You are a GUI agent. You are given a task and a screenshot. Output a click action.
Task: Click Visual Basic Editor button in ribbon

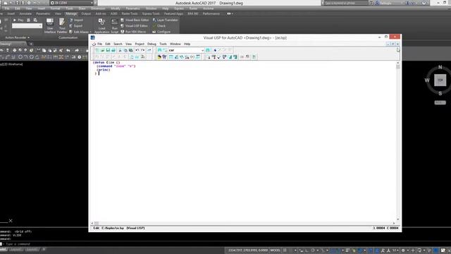coord(135,20)
